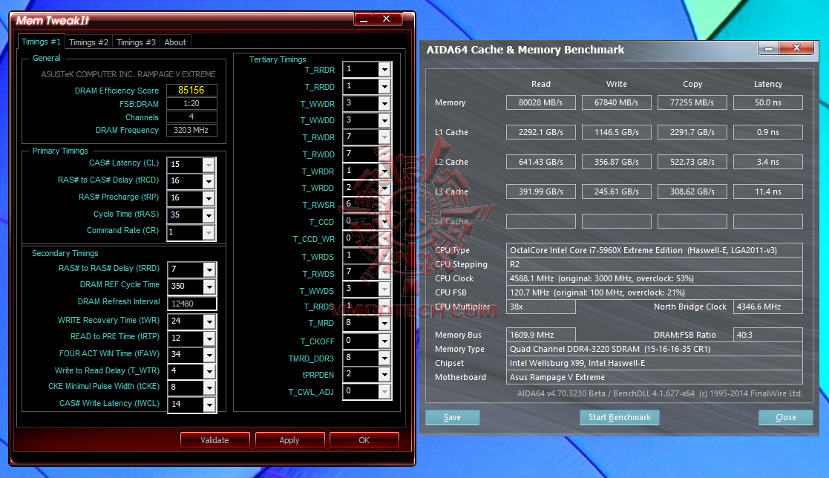The width and height of the screenshot is (829, 478).
Task: Select the Memory Write value 67840 MB/s
Action: [617, 102]
